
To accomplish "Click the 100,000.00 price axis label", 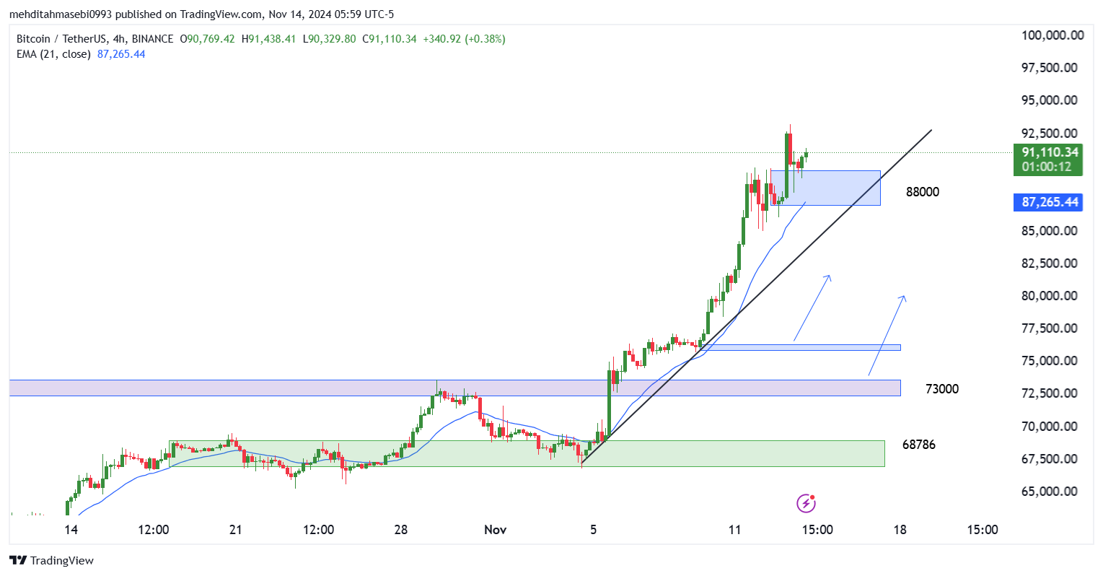I will click(x=1053, y=35).
